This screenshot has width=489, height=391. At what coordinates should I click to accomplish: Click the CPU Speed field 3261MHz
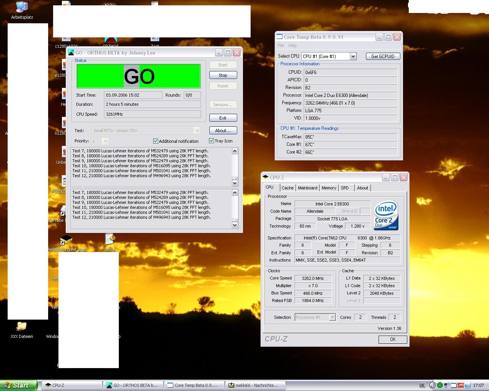152,114
